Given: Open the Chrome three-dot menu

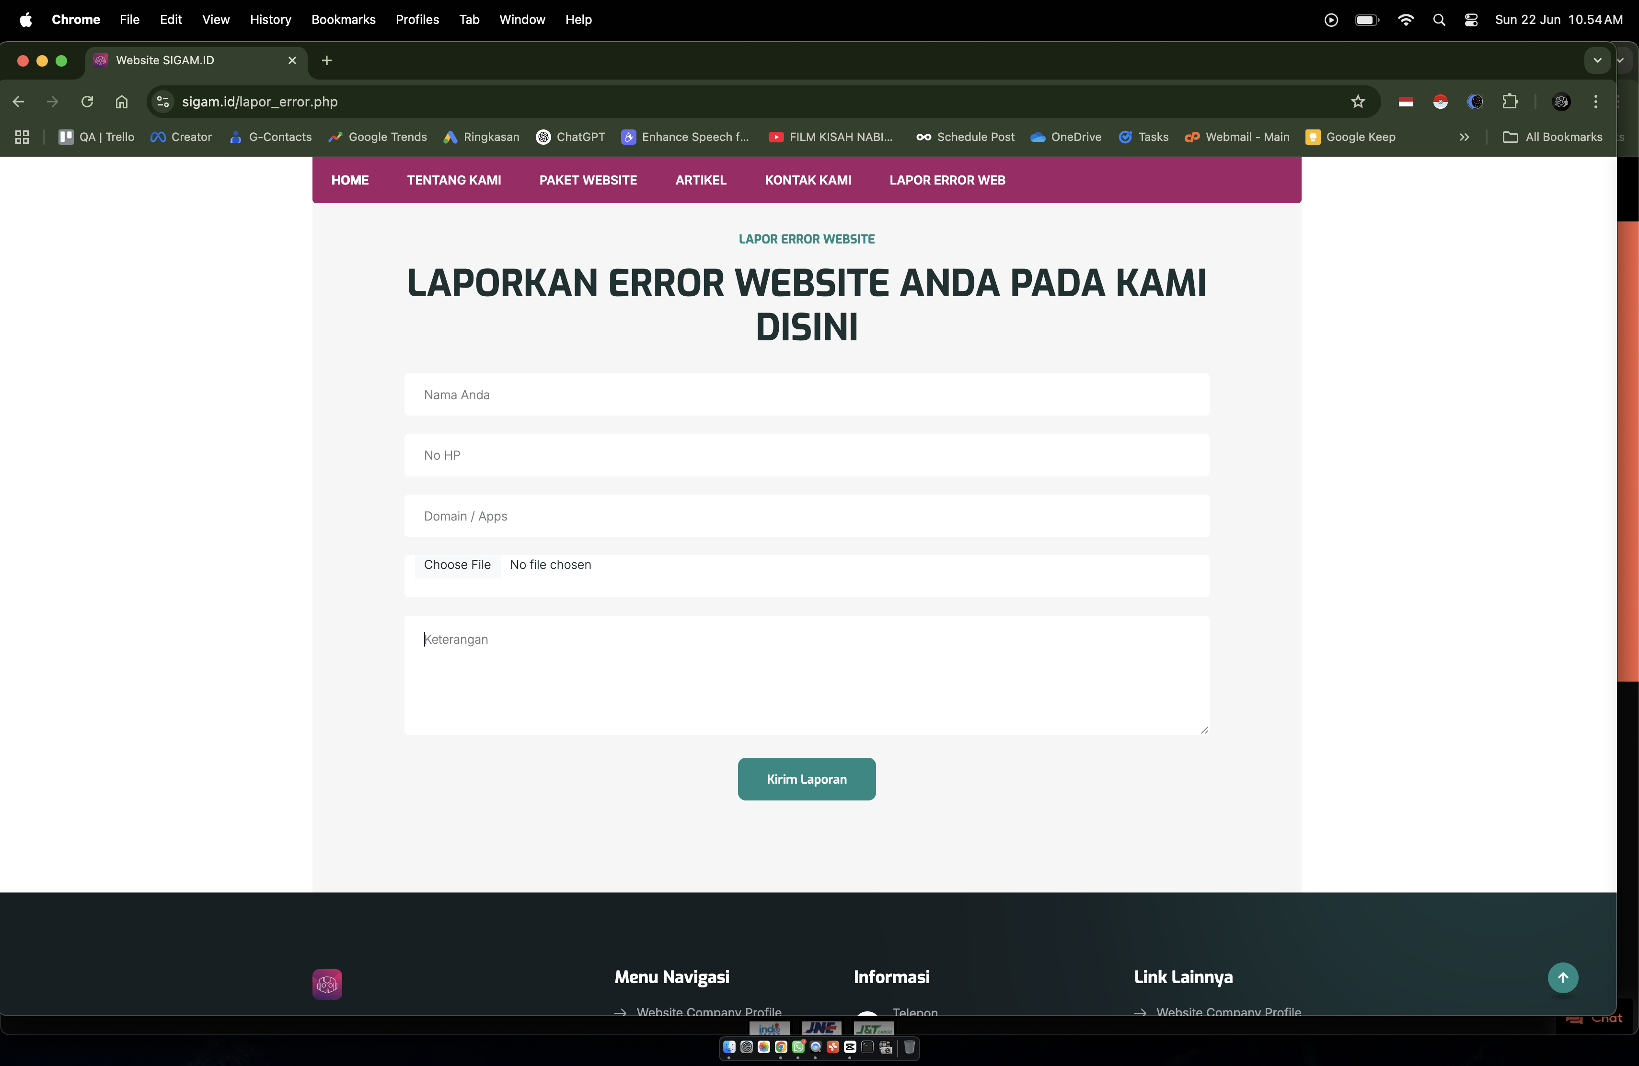Looking at the screenshot, I should (1595, 102).
